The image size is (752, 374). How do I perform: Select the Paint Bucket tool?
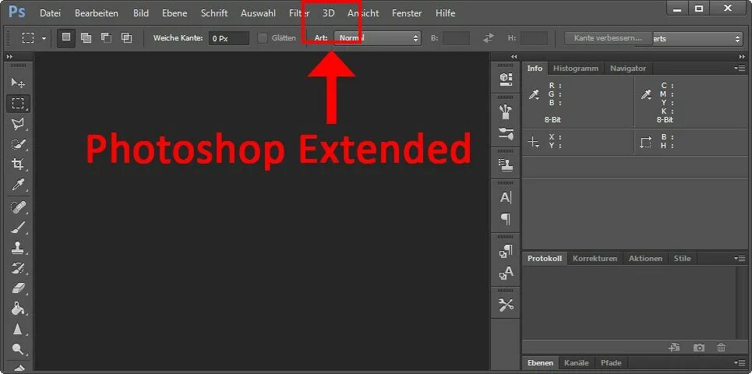[18, 308]
